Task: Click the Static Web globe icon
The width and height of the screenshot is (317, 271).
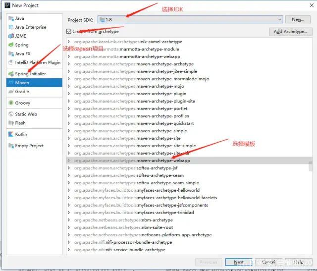Action: pos(11,114)
